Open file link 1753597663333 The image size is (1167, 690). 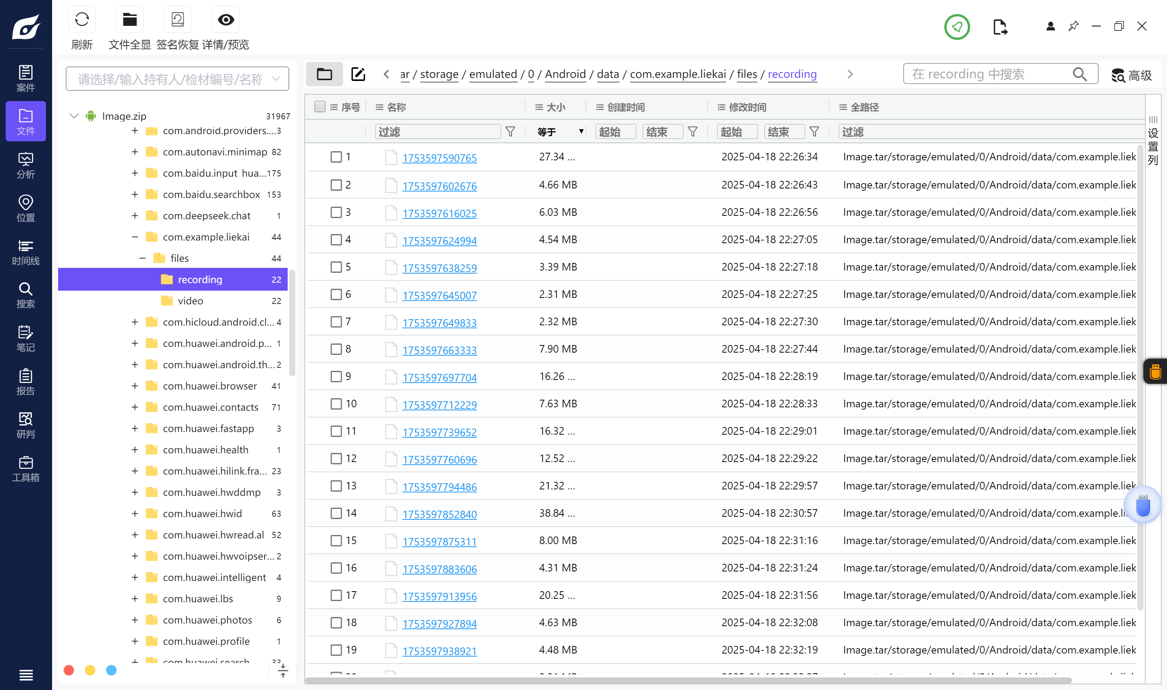pyautogui.click(x=439, y=350)
